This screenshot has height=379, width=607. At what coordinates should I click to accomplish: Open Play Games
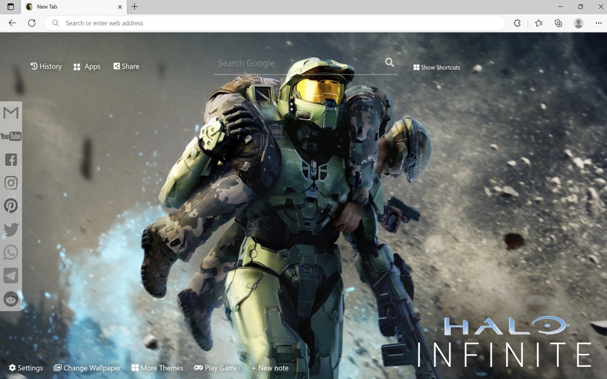pyautogui.click(x=218, y=368)
